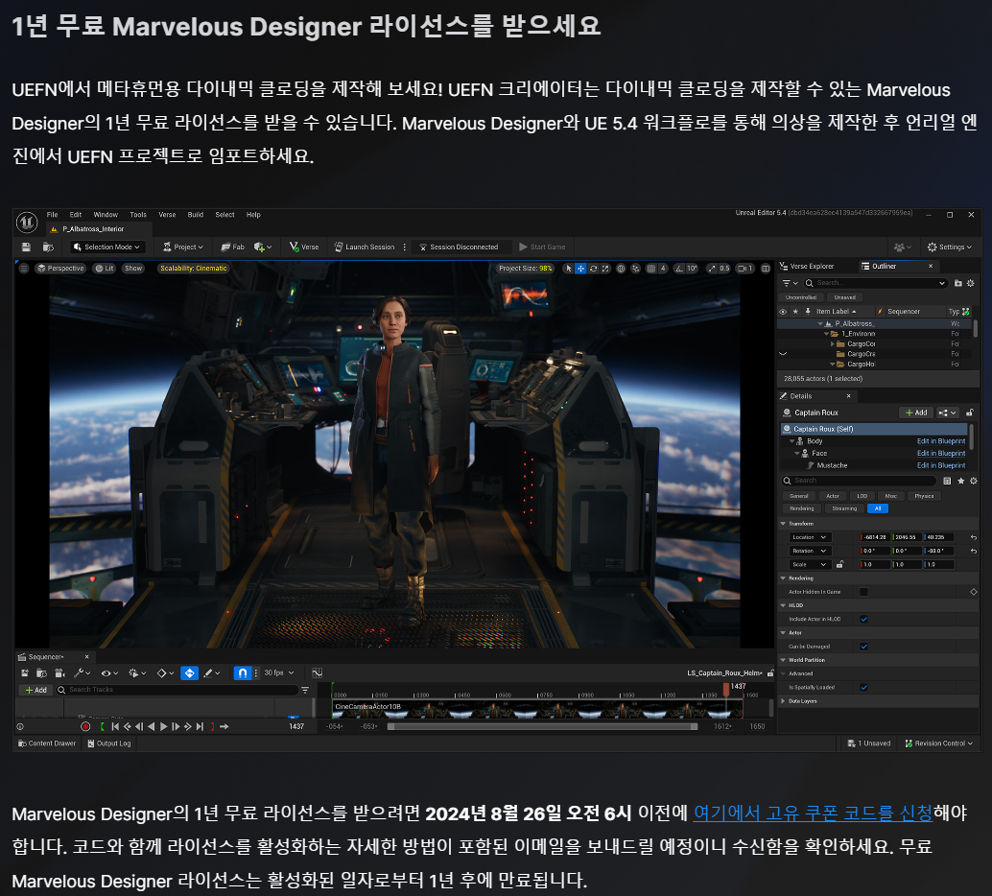Click Edit in Blueprint for Body
The width and height of the screenshot is (992, 896).
[941, 441]
